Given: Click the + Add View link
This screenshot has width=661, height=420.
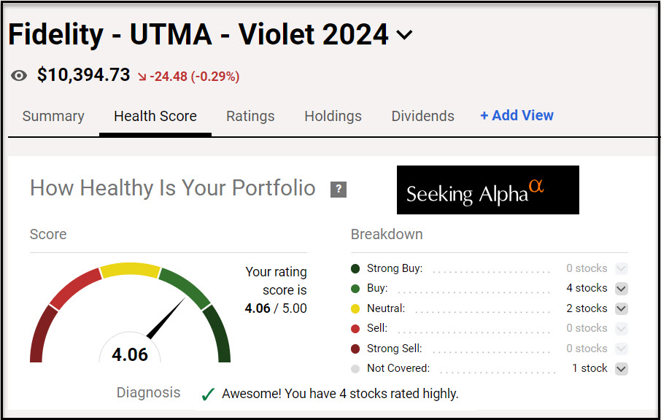Looking at the screenshot, I should point(517,115).
